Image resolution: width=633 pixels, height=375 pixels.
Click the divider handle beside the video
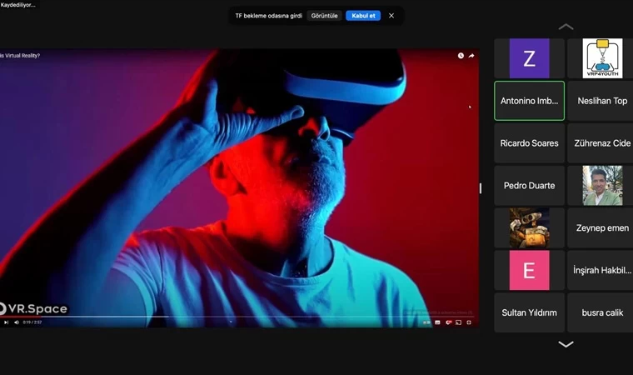(481, 188)
